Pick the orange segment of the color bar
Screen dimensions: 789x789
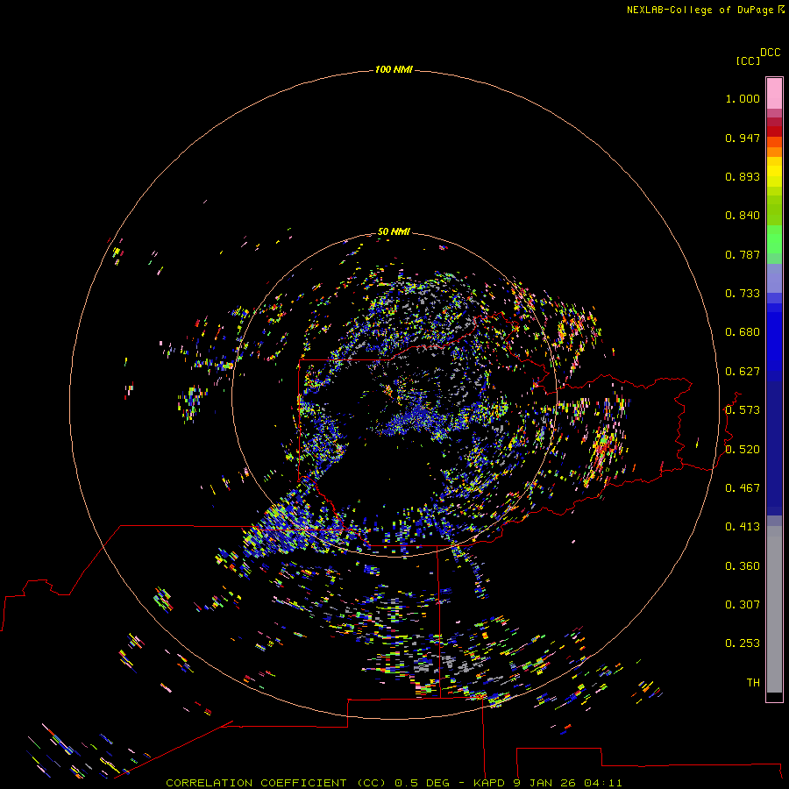[x=774, y=147]
